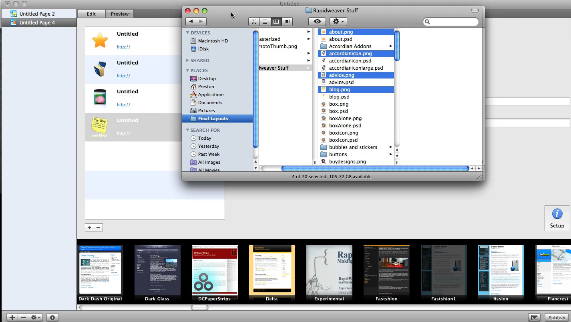Select the accordianiconlarge.psd file

click(x=356, y=68)
